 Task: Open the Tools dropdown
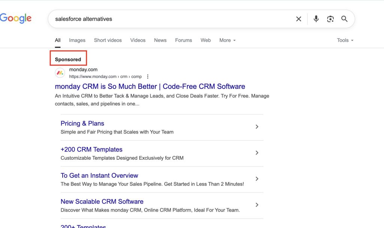344,40
